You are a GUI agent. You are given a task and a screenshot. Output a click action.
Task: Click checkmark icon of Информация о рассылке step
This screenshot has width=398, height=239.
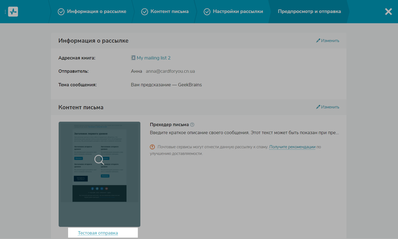[61, 12]
